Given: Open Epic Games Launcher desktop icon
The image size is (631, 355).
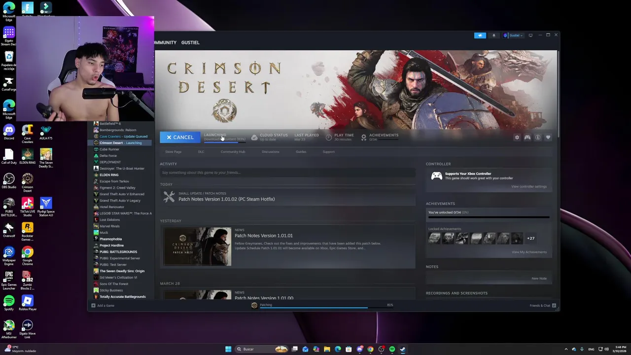Looking at the screenshot, I should (x=9, y=280).
